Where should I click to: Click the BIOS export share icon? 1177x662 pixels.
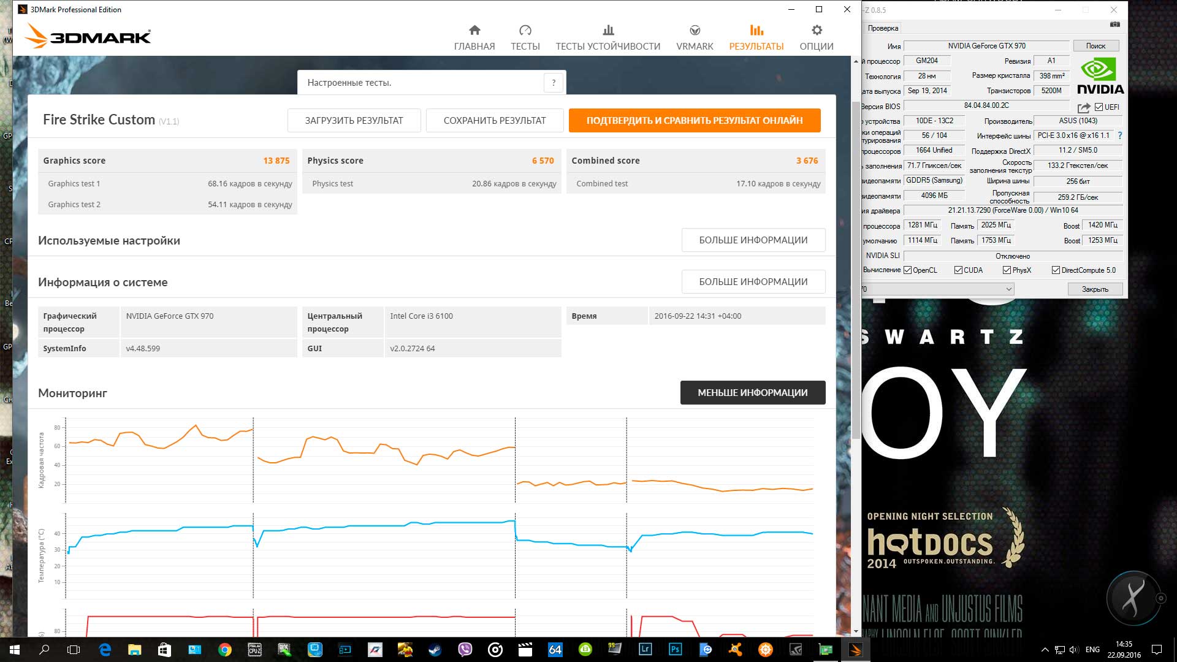[x=1083, y=107]
